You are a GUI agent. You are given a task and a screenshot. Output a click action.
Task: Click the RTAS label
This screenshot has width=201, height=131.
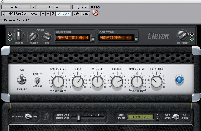(96, 7)
